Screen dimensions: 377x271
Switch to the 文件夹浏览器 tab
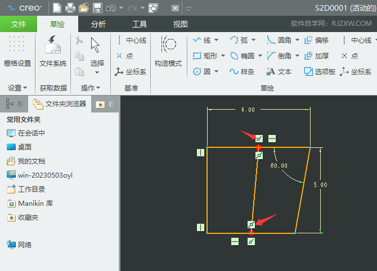pyautogui.click(x=60, y=104)
